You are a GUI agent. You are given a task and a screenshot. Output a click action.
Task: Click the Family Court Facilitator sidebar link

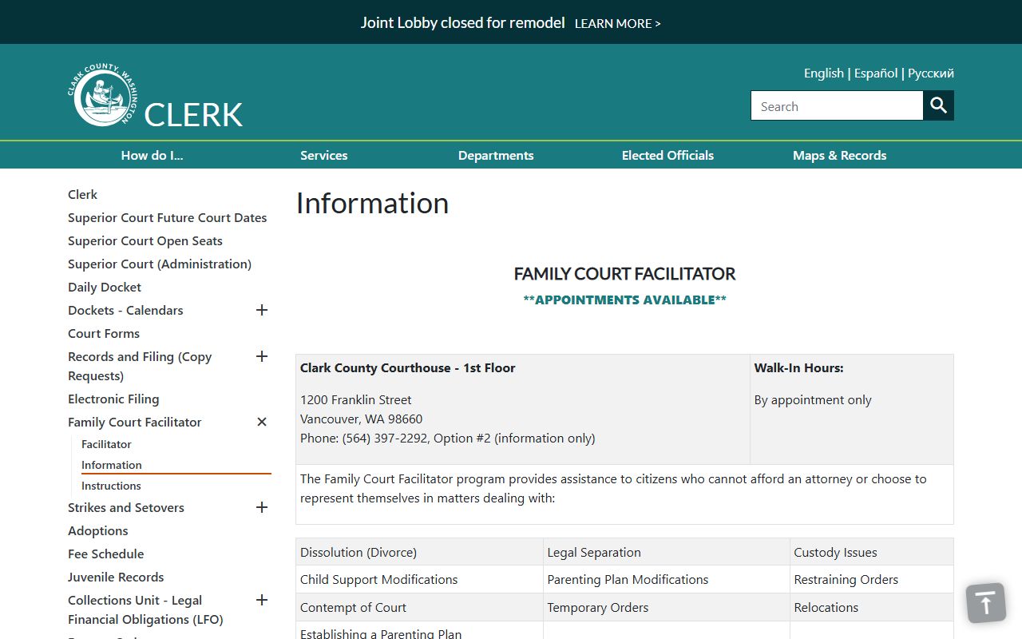pyautogui.click(x=135, y=422)
